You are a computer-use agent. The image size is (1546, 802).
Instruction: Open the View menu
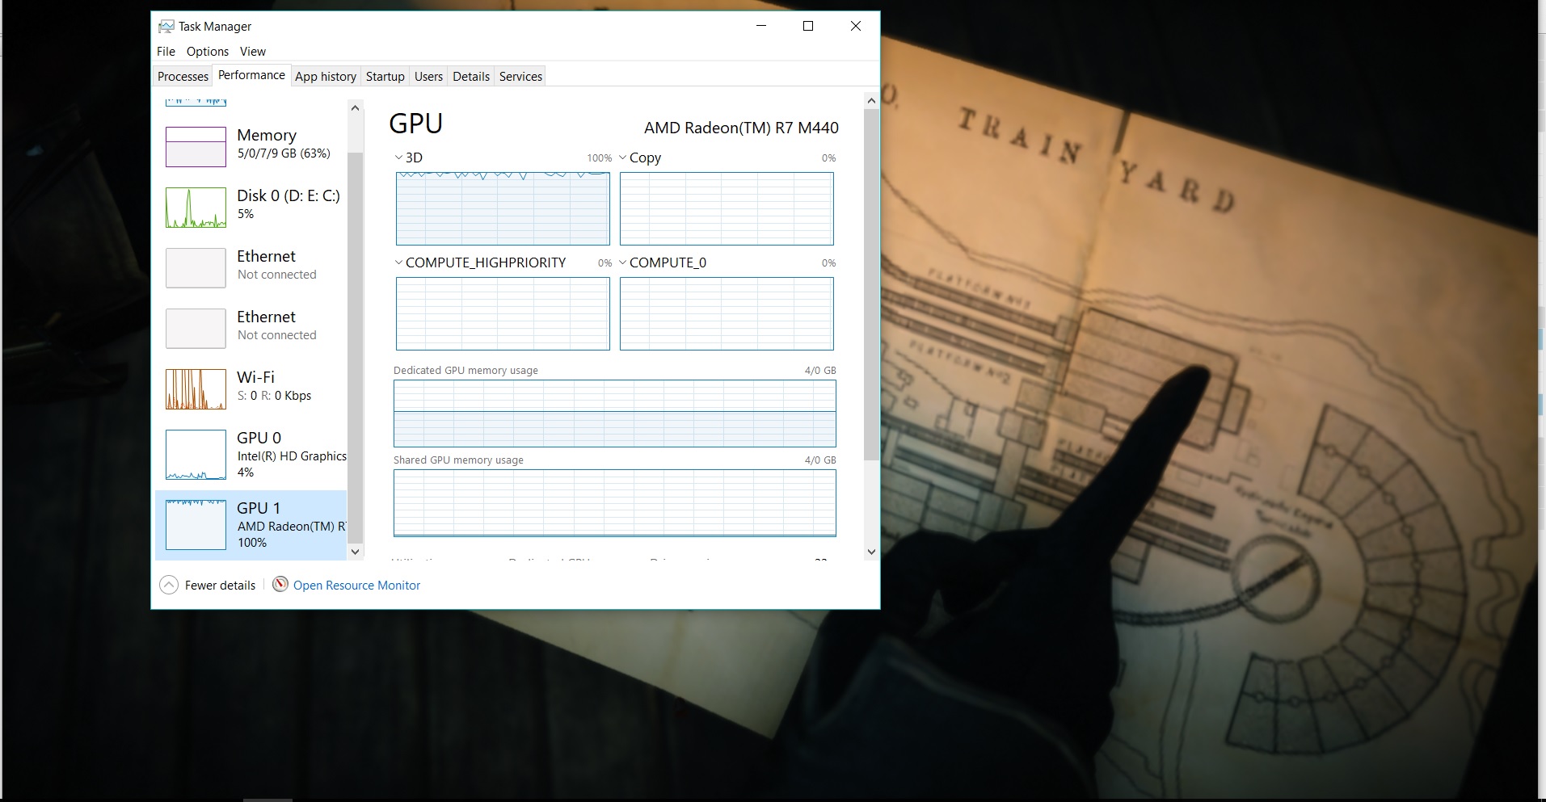click(x=253, y=52)
